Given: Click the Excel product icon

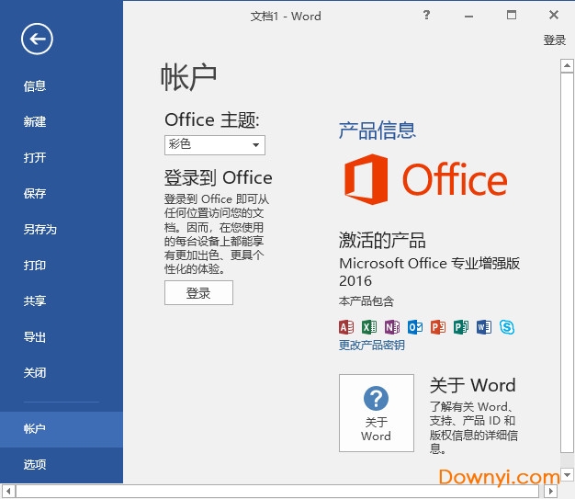Looking at the screenshot, I should point(369,327).
